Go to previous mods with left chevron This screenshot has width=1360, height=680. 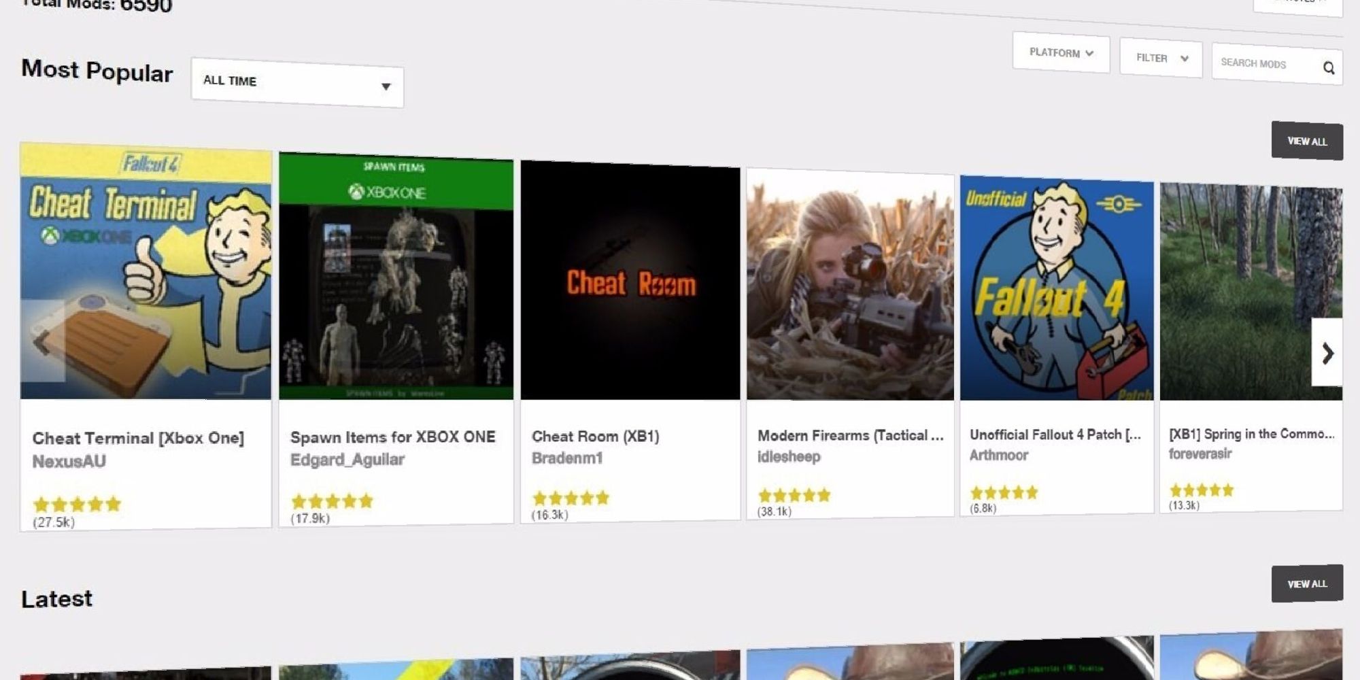click(43, 341)
